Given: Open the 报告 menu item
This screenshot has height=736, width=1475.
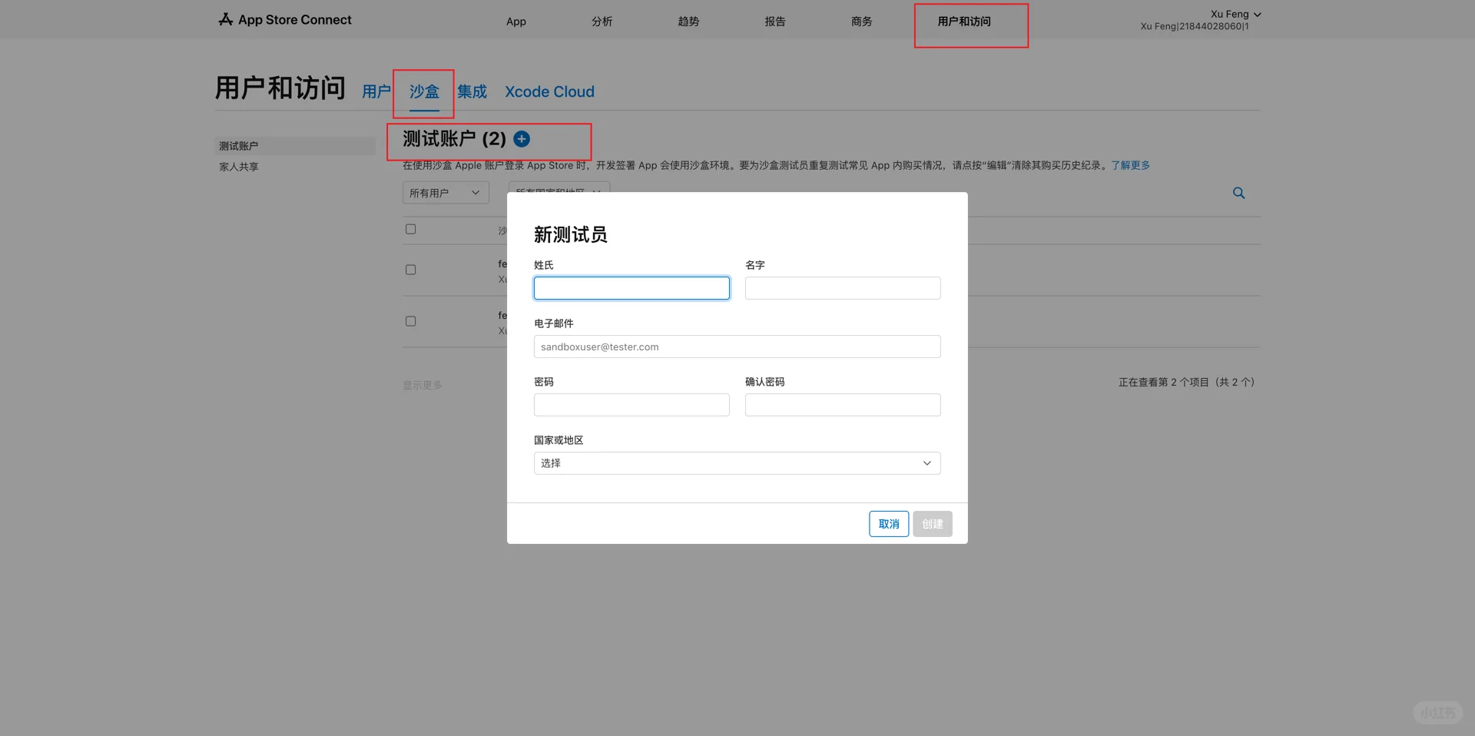Looking at the screenshot, I should (x=775, y=22).
